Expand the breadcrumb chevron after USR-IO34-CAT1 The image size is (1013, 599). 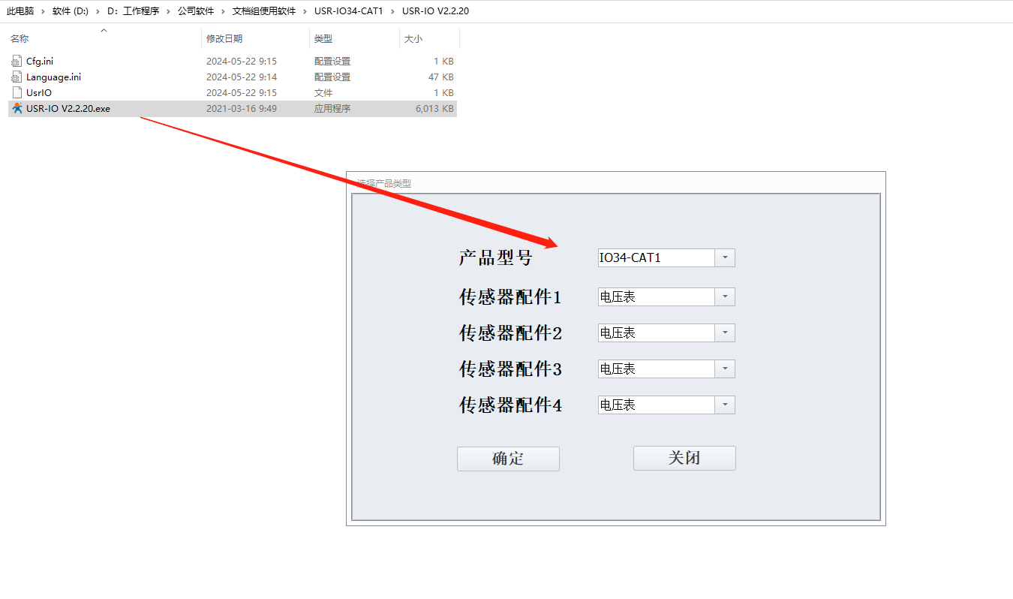[x=392, y=11]
